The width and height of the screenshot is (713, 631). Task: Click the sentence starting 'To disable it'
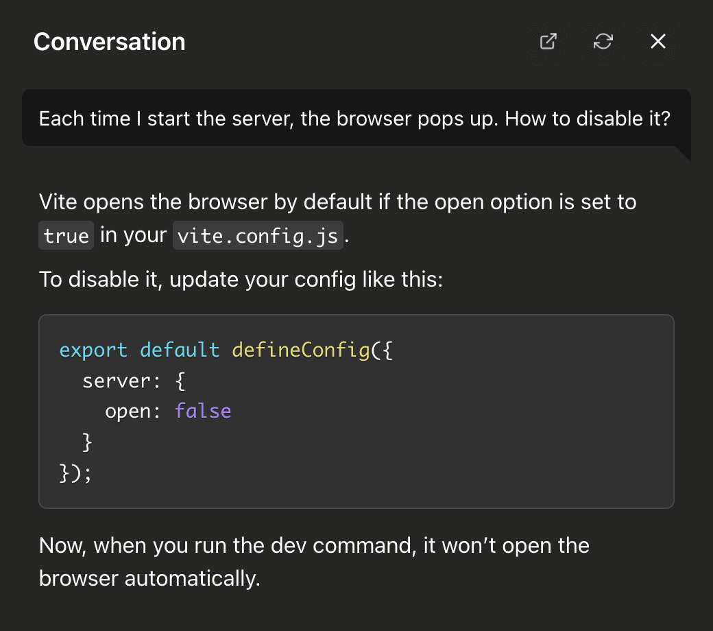[241, 280]
